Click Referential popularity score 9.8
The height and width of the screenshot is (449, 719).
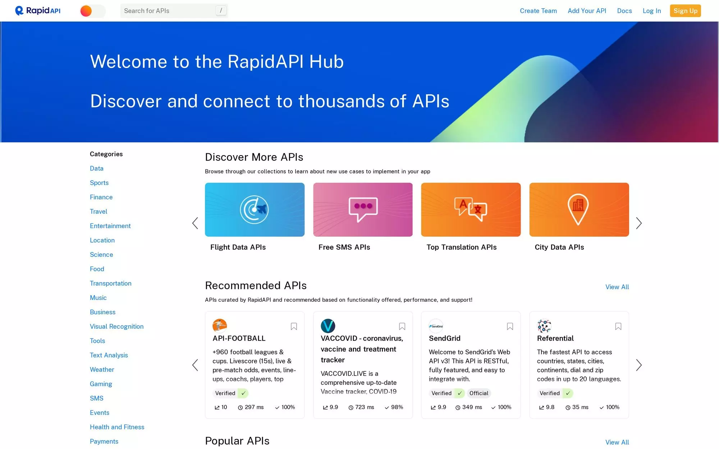point(546,407)
